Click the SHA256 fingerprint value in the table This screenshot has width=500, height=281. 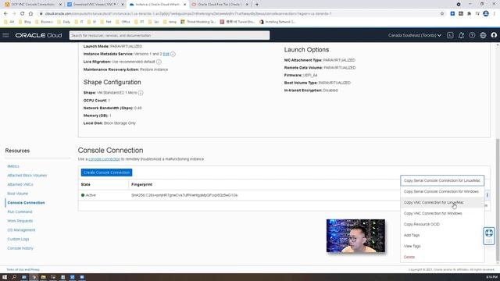[x=184, y=195]
